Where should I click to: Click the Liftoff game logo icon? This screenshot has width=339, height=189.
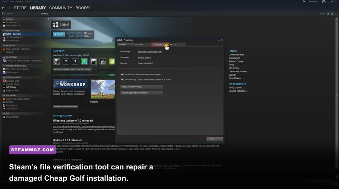tap(56, 24)
